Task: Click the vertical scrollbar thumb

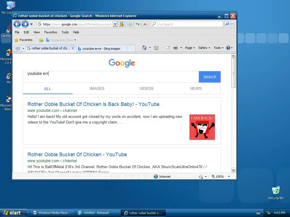Action: [234, 73]
